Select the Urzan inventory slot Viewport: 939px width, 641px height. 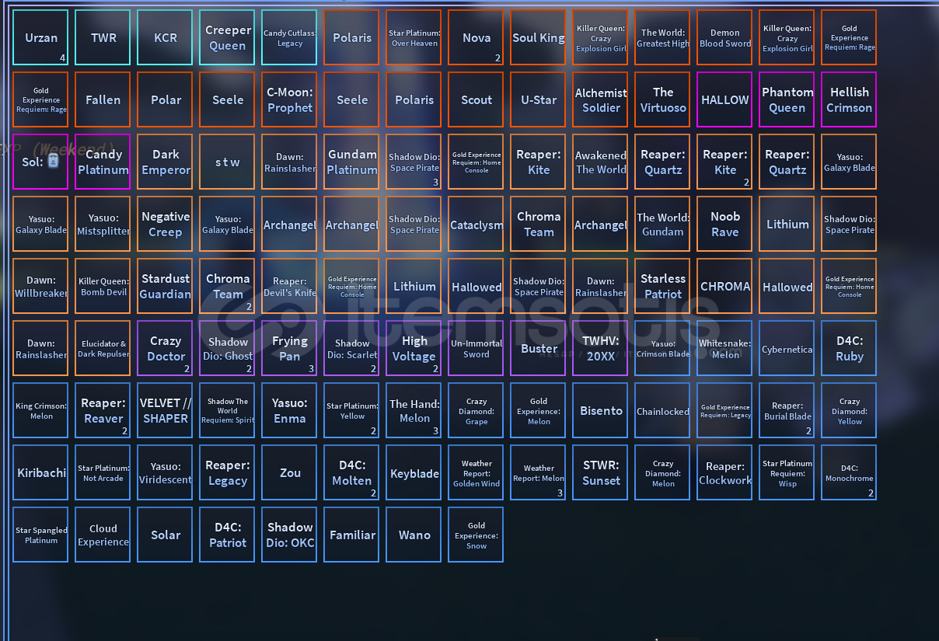coord(40,37)
